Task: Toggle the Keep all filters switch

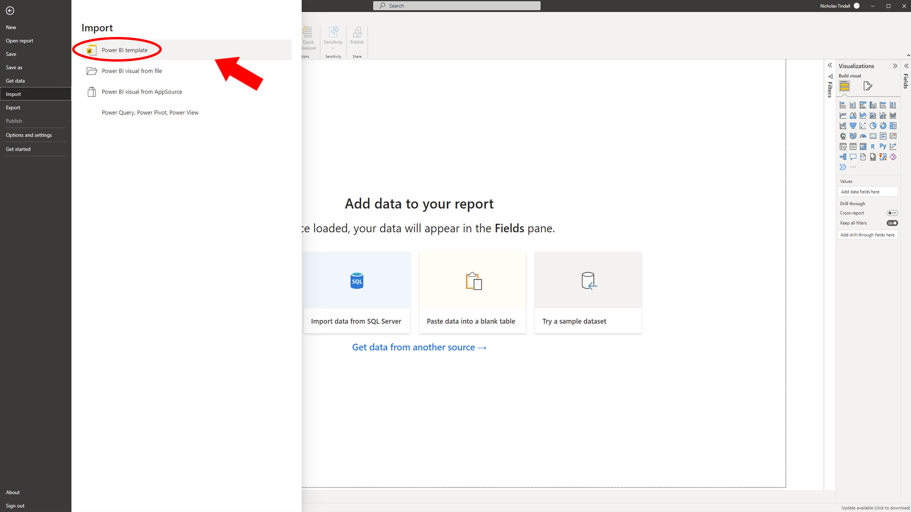Action: pos(892,223)
